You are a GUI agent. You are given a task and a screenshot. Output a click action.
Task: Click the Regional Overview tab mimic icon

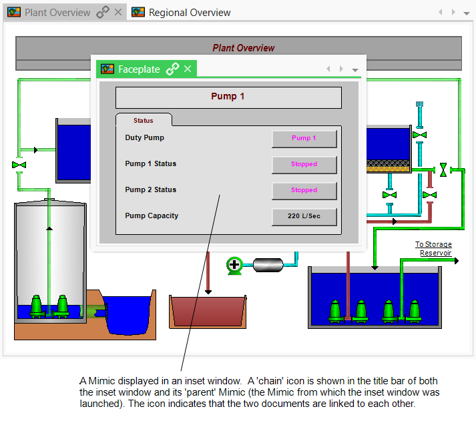pyautogui.click(x=138, y=12)
